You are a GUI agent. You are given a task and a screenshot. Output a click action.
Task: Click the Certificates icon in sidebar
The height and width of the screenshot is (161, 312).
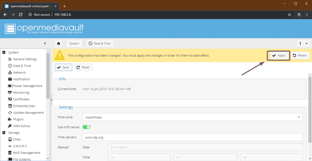(10, 99)
